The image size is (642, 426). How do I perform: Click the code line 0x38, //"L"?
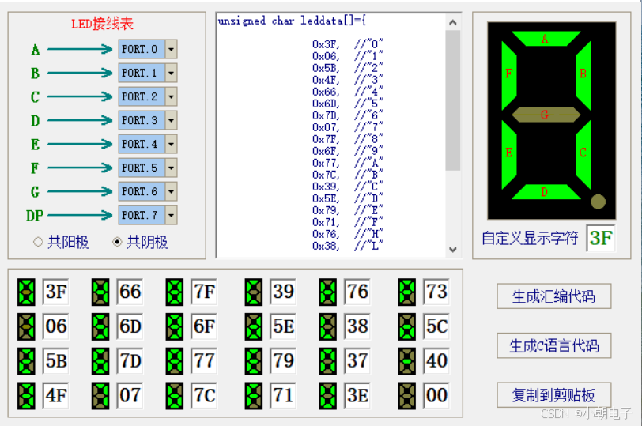click(348, 246)
